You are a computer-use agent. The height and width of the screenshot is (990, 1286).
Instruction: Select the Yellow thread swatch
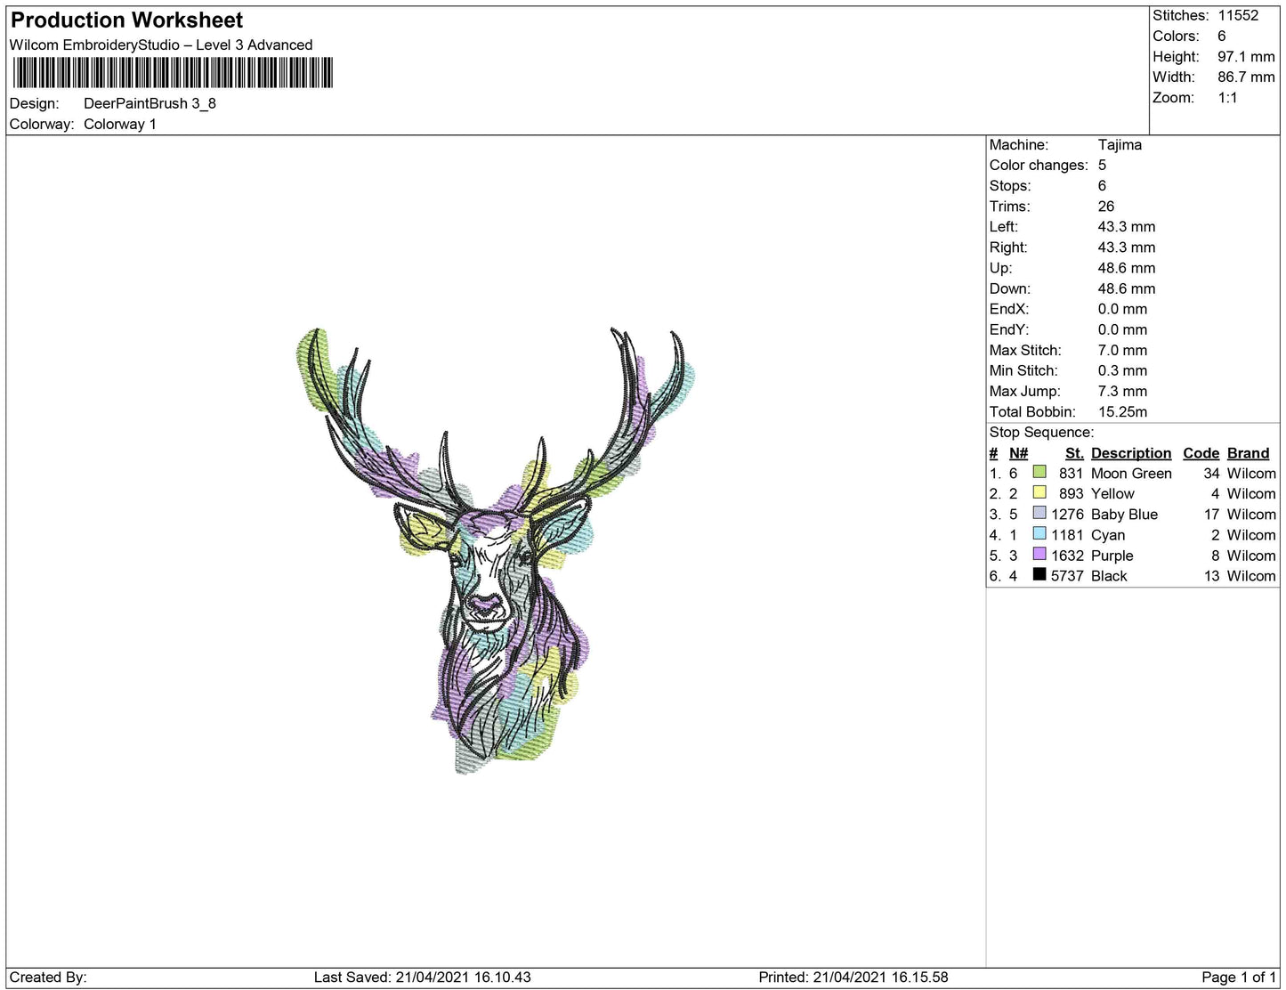click(1038, 493)
